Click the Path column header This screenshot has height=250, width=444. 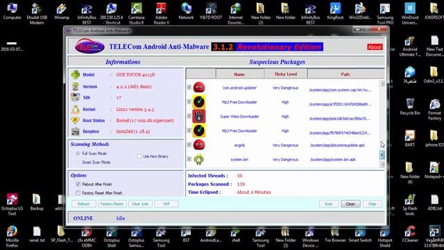pos(345,74)
